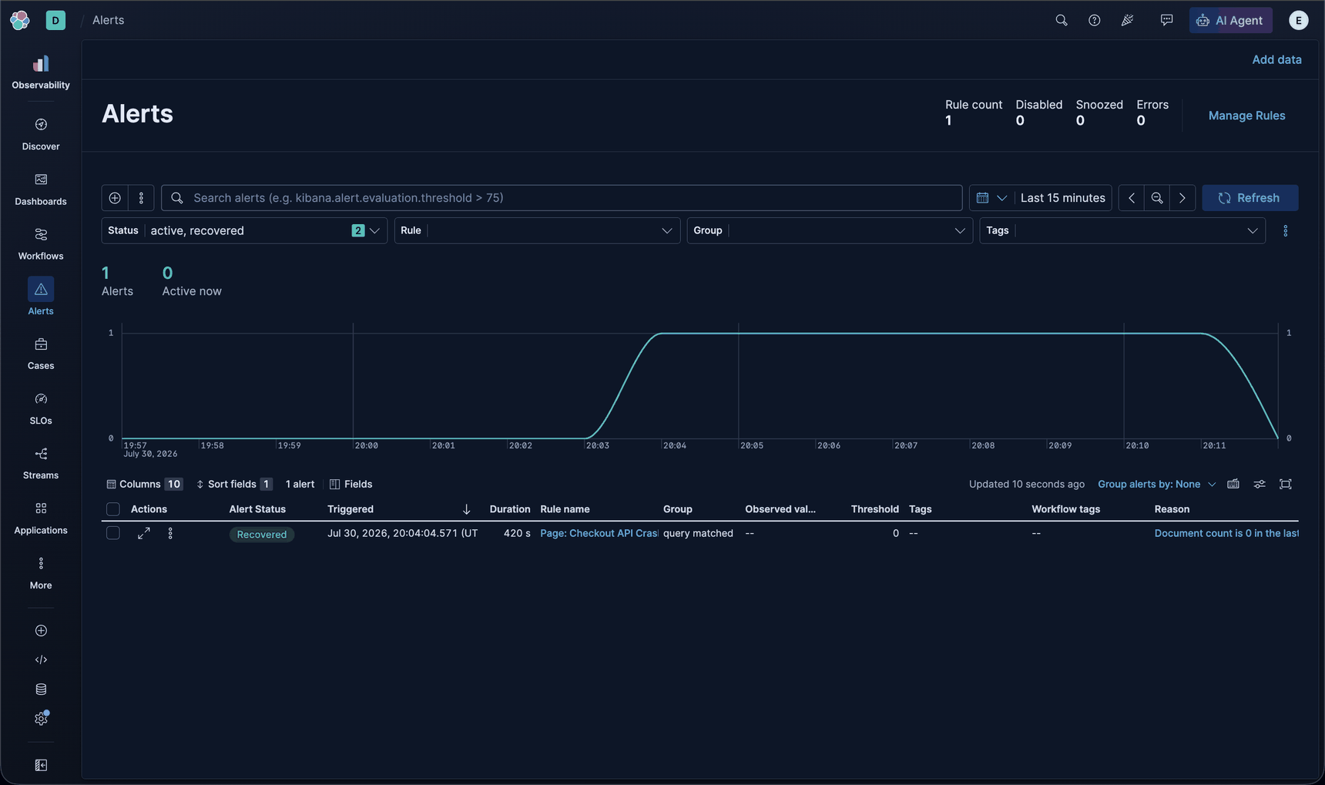Open Document count reason link
The width and height of the screenshot is (1325, 785).
click(x=1226, y=533)
